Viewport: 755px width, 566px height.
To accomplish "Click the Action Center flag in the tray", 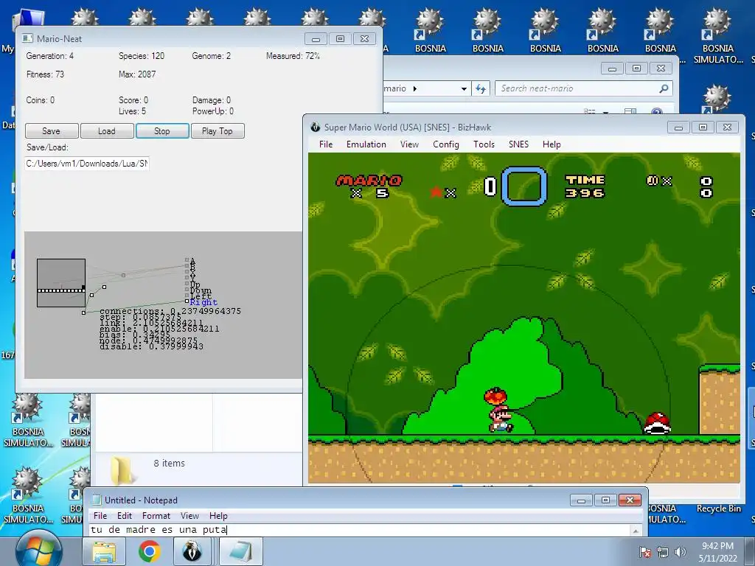I will coord(645,552).
